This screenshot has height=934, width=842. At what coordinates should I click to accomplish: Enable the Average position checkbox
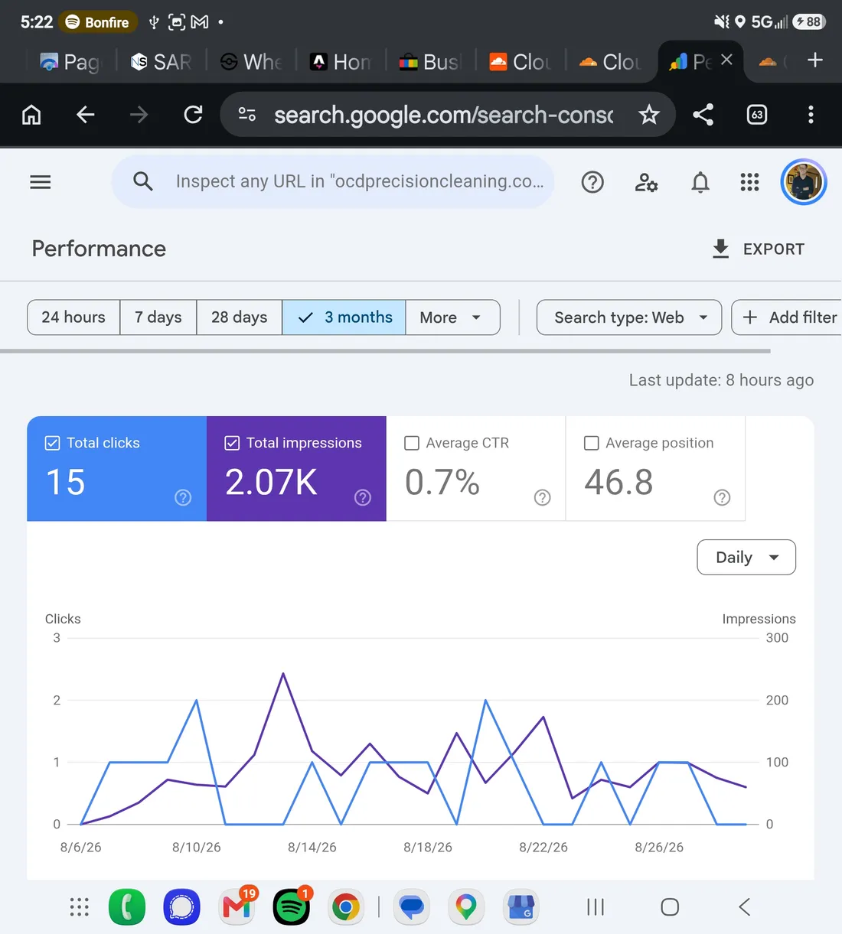pyautogui.click(x=592, y=443)
